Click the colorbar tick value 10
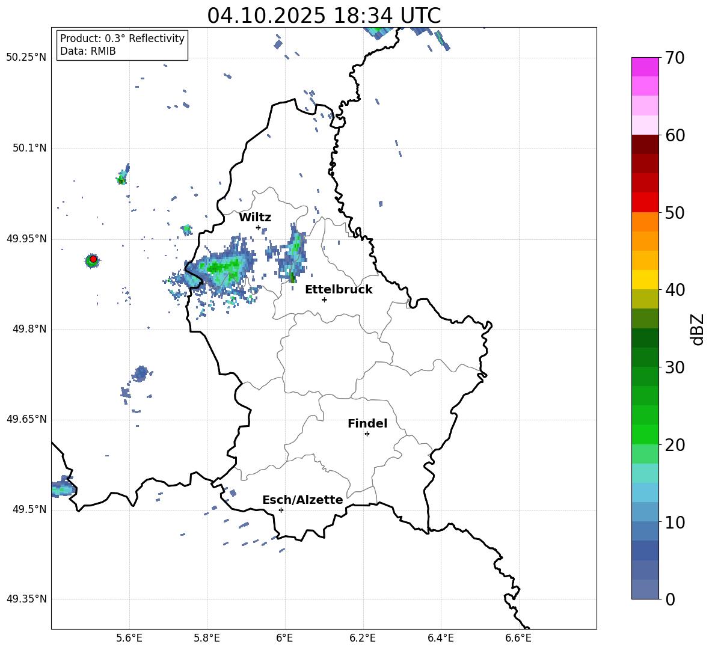Viewport: 712px width, 650px height. point(675,522)
